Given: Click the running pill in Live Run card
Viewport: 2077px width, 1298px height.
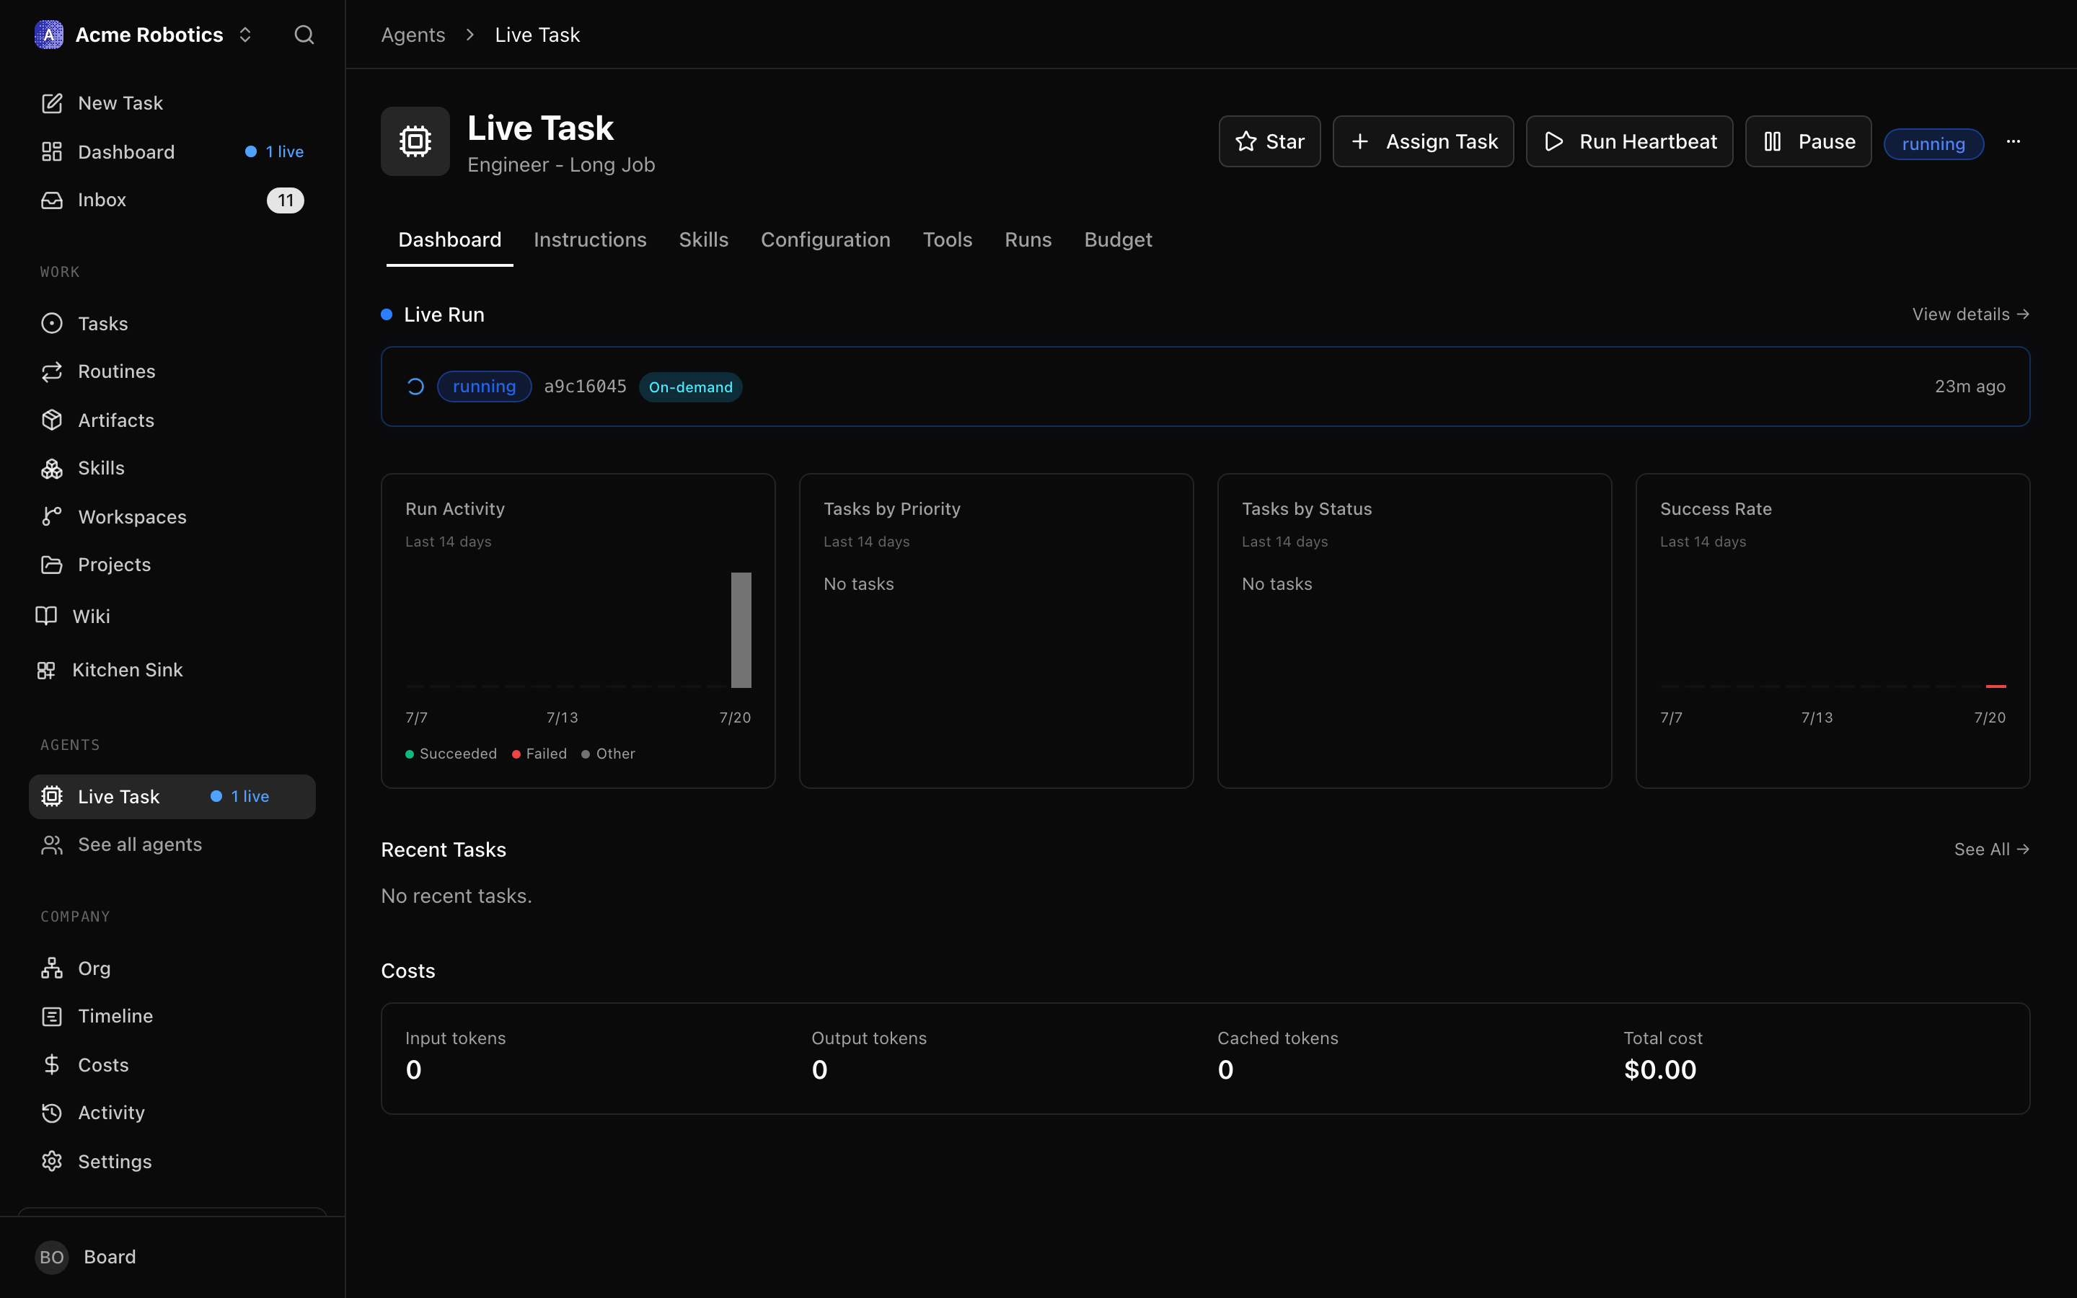Looking at the screenshot, I should tap(484, 387).
